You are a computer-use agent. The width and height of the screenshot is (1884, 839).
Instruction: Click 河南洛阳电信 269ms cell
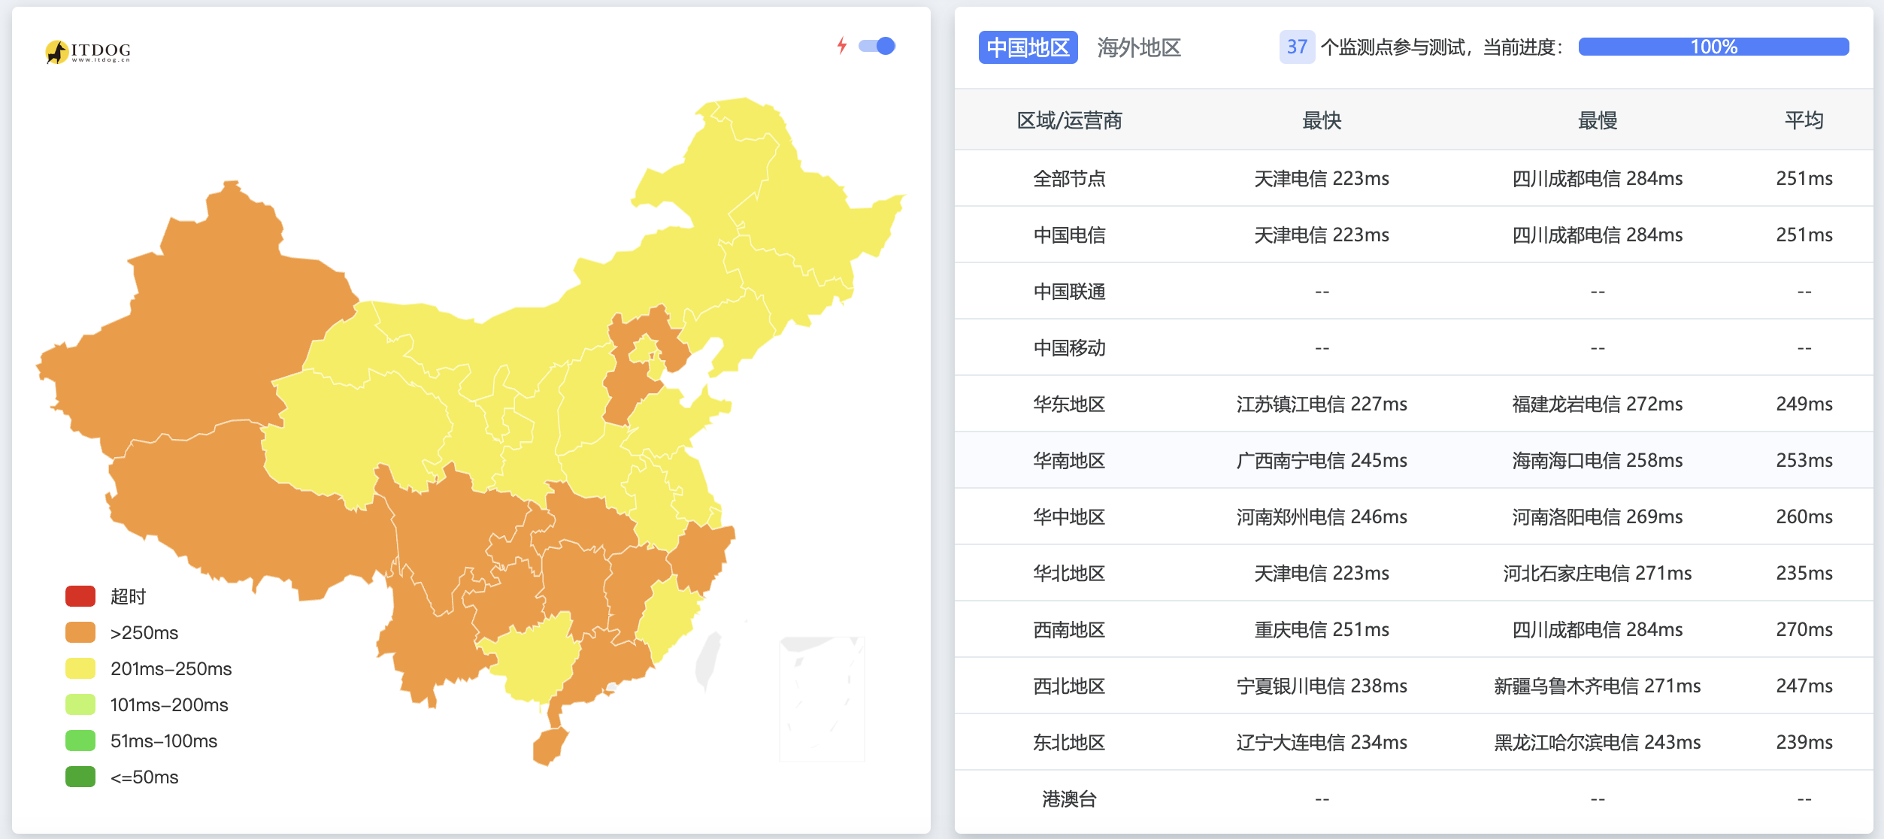[x=1598, y=516]
